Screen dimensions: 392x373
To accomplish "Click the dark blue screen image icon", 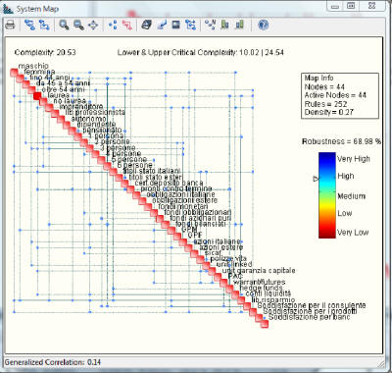I will 176,26.
